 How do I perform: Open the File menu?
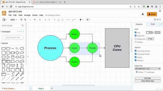click(x=10, y=15)
